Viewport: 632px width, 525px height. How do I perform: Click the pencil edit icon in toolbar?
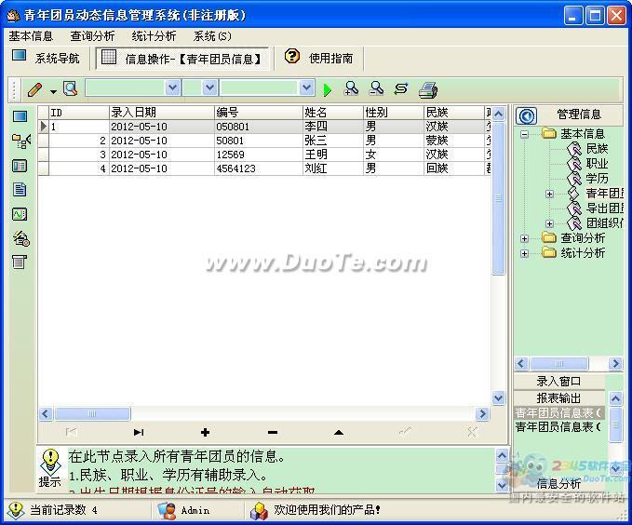tap(34, 89)
